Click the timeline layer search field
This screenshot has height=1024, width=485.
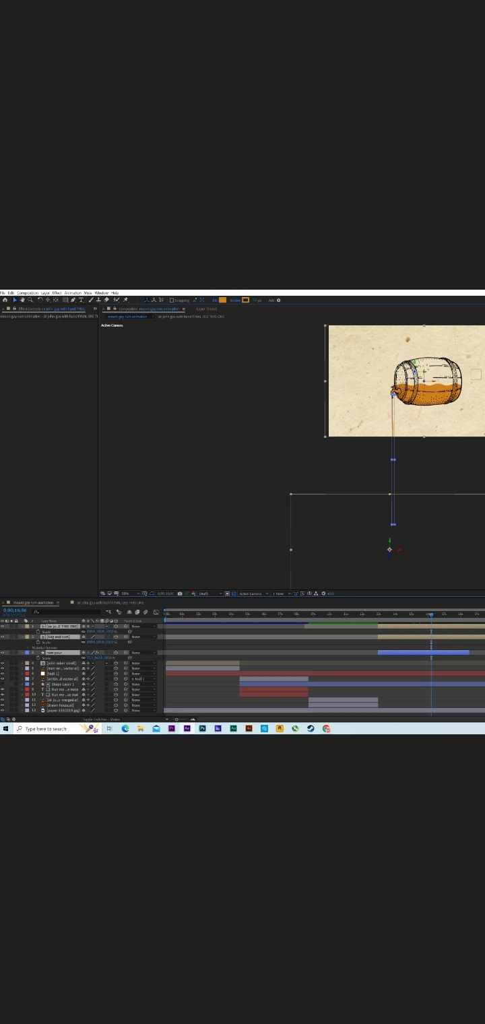67,612
